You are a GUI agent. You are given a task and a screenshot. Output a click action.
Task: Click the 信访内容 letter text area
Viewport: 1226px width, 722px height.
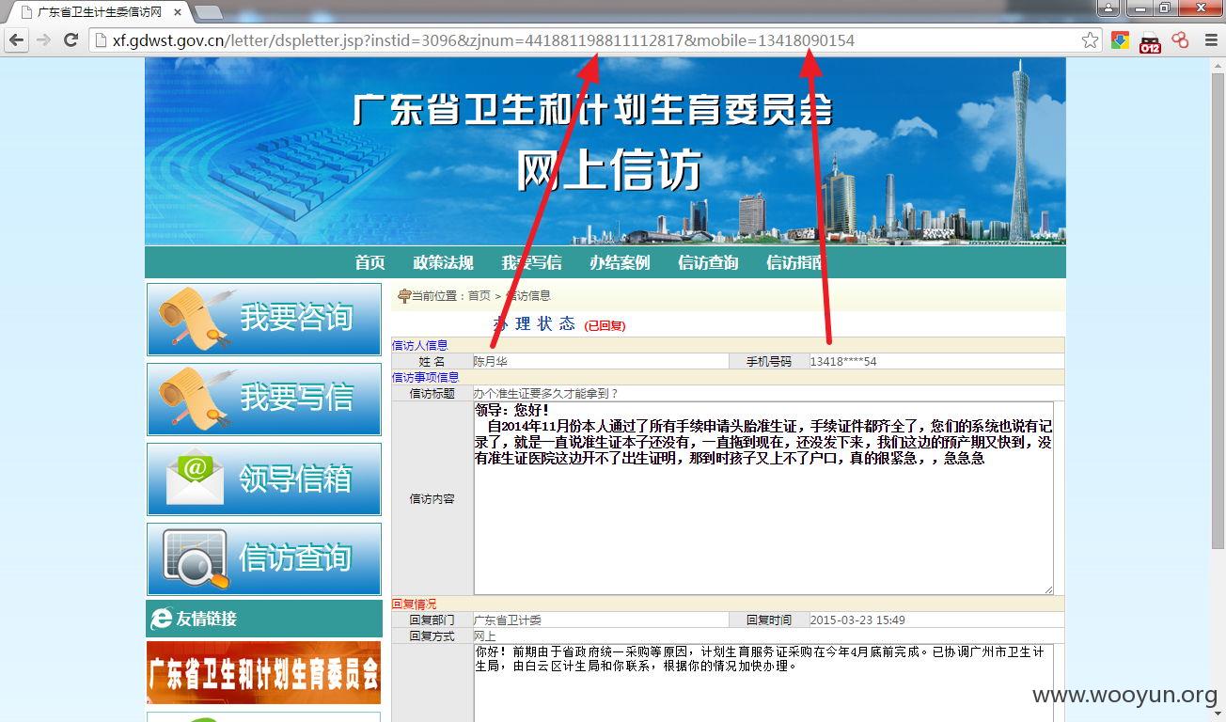click(x=763, y=498)
